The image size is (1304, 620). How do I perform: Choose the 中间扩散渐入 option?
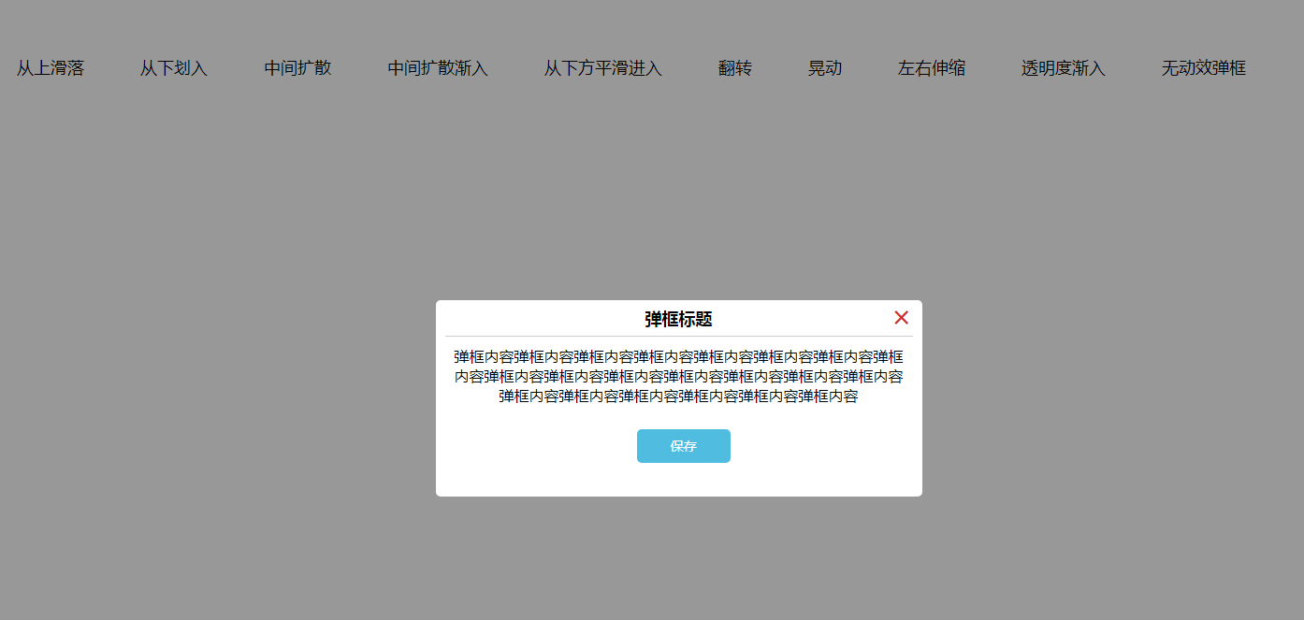click(438, 68)
